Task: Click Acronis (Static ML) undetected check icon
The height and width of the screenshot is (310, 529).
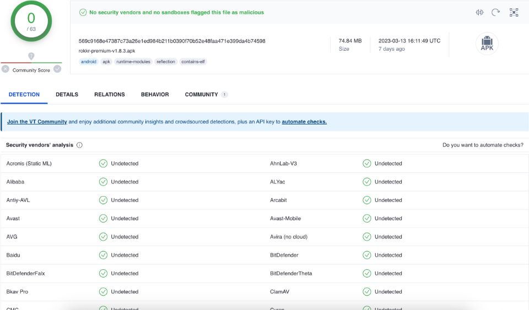Action: pos(103,164)
